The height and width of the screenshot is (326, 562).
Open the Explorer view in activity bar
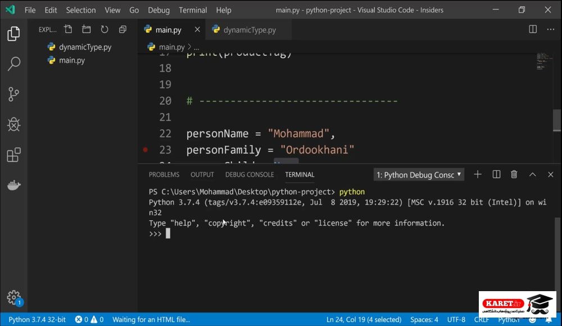click(x=13, y=34)
